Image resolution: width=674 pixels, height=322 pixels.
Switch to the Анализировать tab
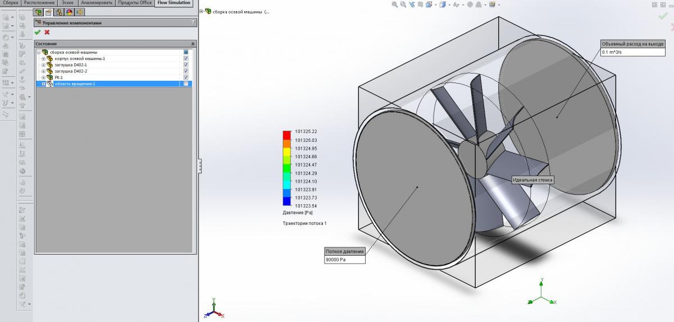coord(97,3)
